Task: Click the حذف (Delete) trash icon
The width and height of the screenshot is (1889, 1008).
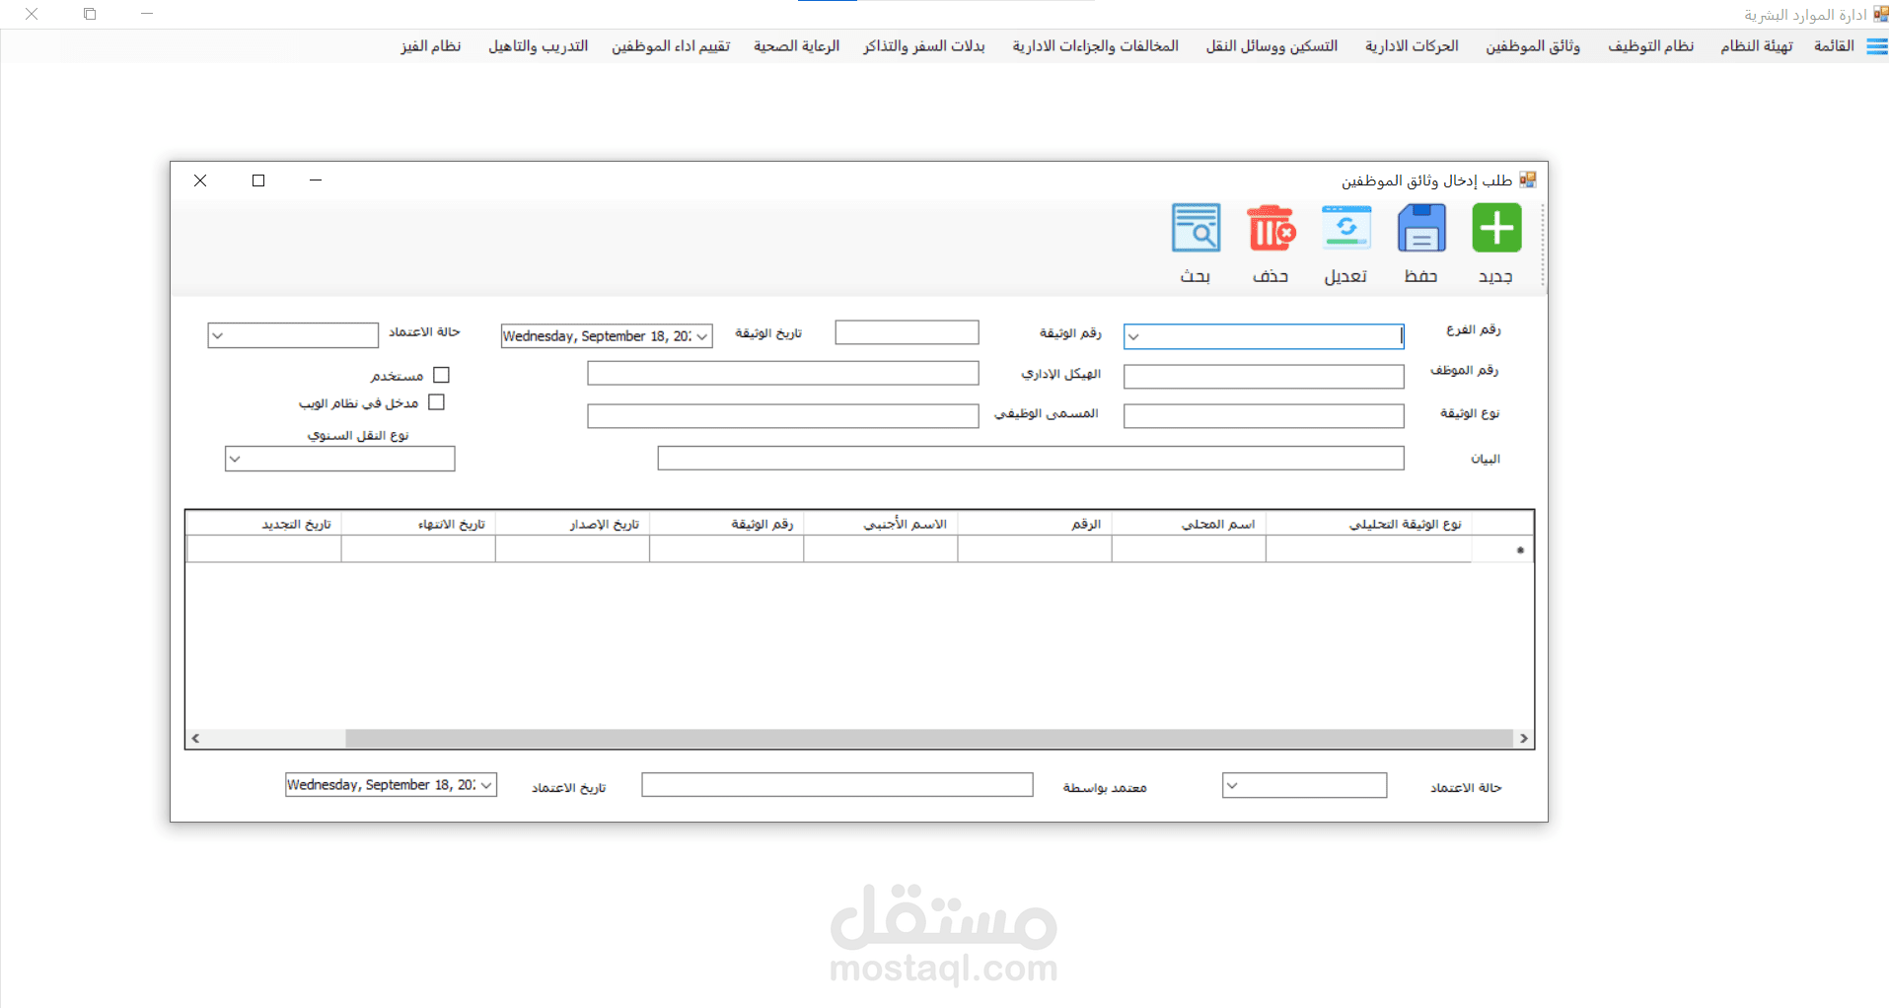Action: coord(1271,229)
